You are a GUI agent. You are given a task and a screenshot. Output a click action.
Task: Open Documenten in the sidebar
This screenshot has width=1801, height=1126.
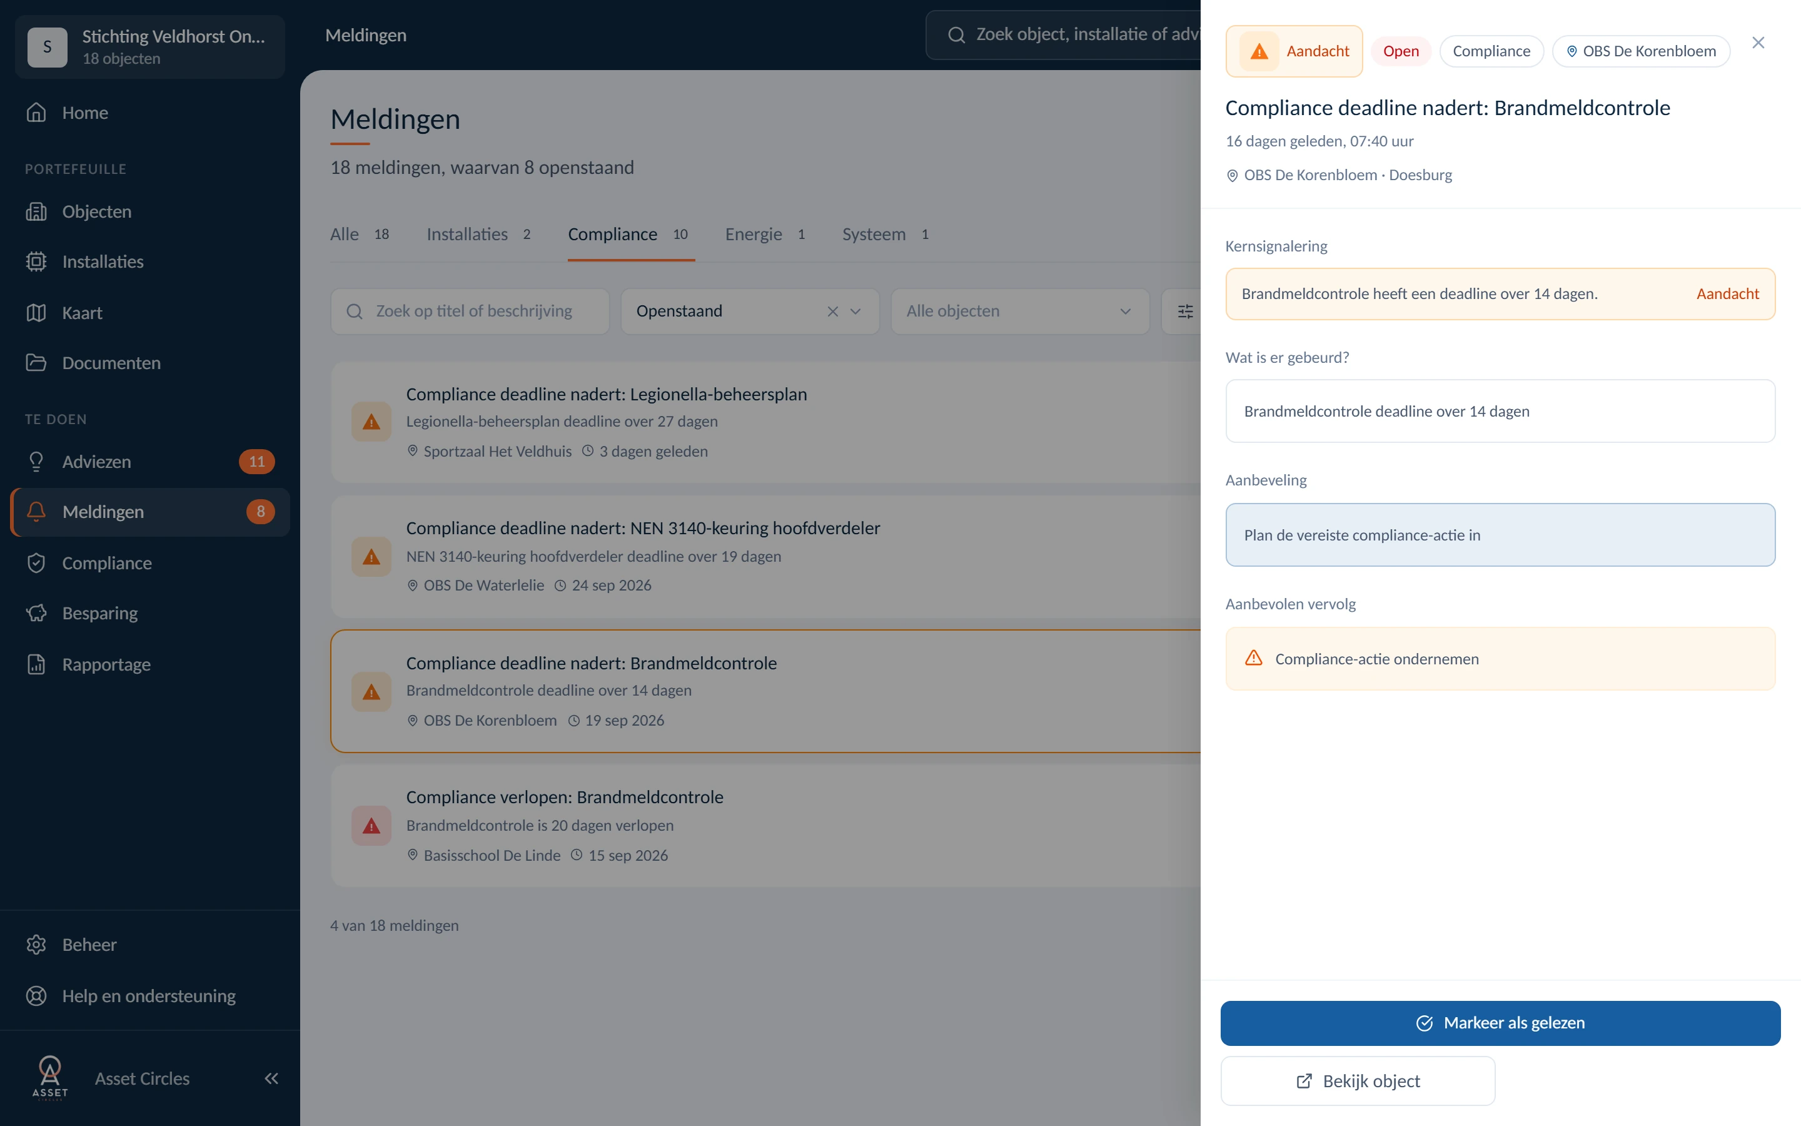pos(149,363)
